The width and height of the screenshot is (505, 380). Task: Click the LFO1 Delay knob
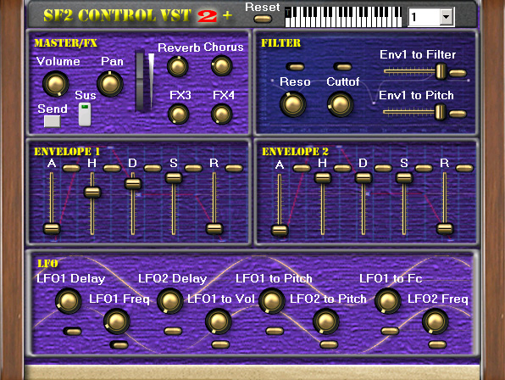(69, 301)
